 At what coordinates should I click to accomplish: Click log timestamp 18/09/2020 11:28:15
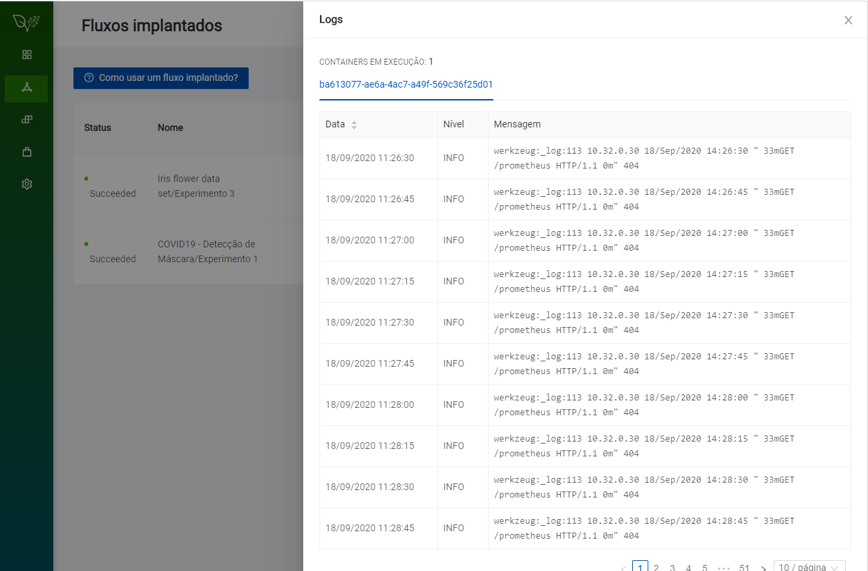click(x=370, y=446)
